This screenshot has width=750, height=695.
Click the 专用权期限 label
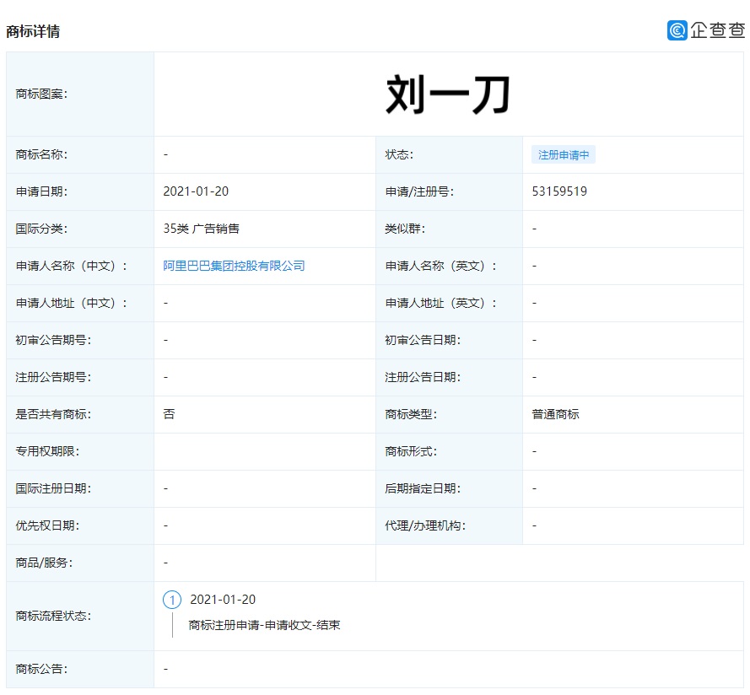[x=47, y=451]
